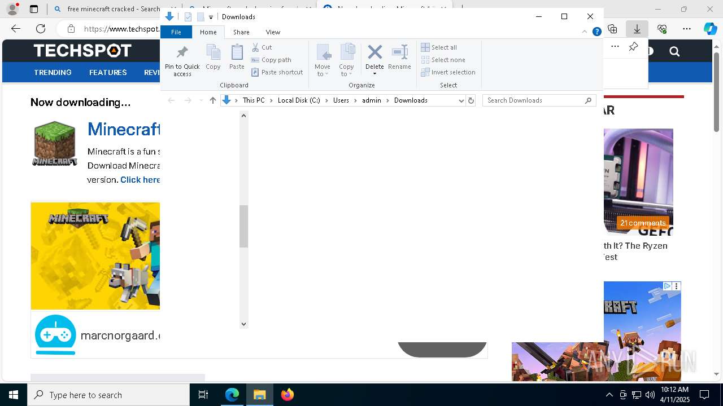Open Edge settings and more menu
This screenshot has height=406, width=723.
click(687, 29)
